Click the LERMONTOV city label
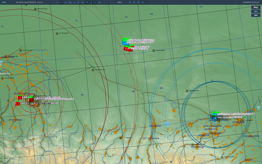 210,129
